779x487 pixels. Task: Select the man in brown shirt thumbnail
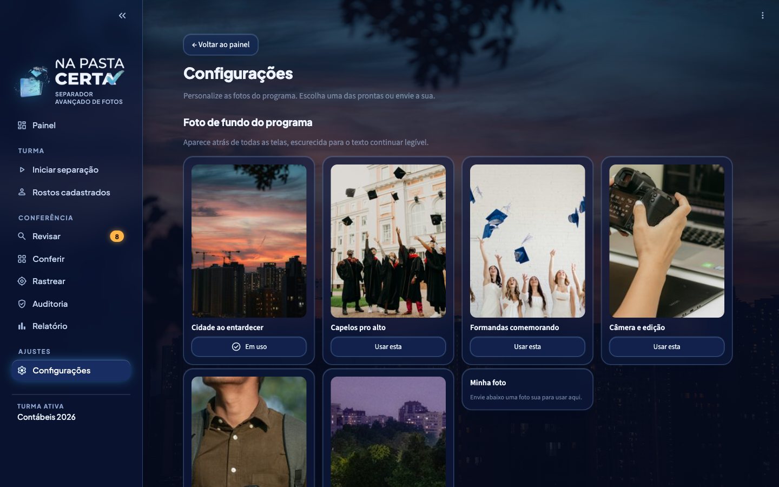point(249,432)
